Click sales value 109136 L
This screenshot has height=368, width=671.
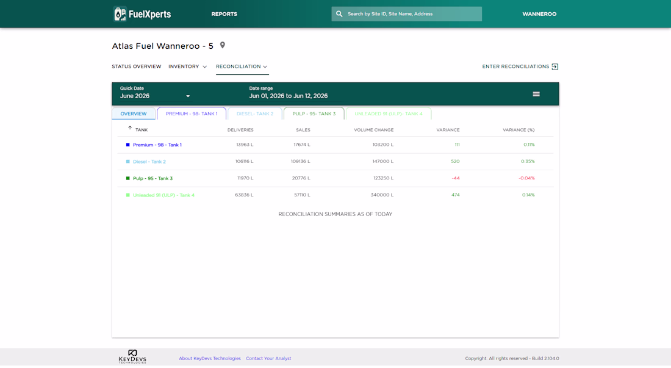tap(300, 161)
